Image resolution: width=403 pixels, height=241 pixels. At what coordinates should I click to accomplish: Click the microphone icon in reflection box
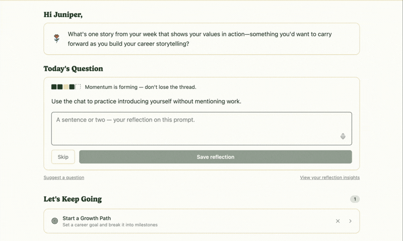coord(343,136)
